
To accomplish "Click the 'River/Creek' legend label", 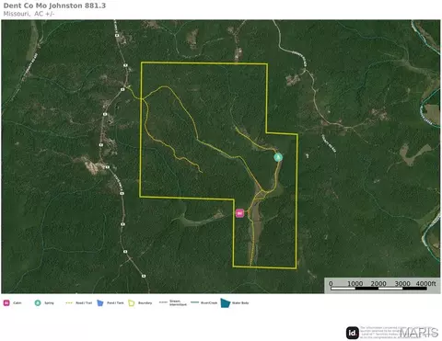I will (x=209, y=303).
